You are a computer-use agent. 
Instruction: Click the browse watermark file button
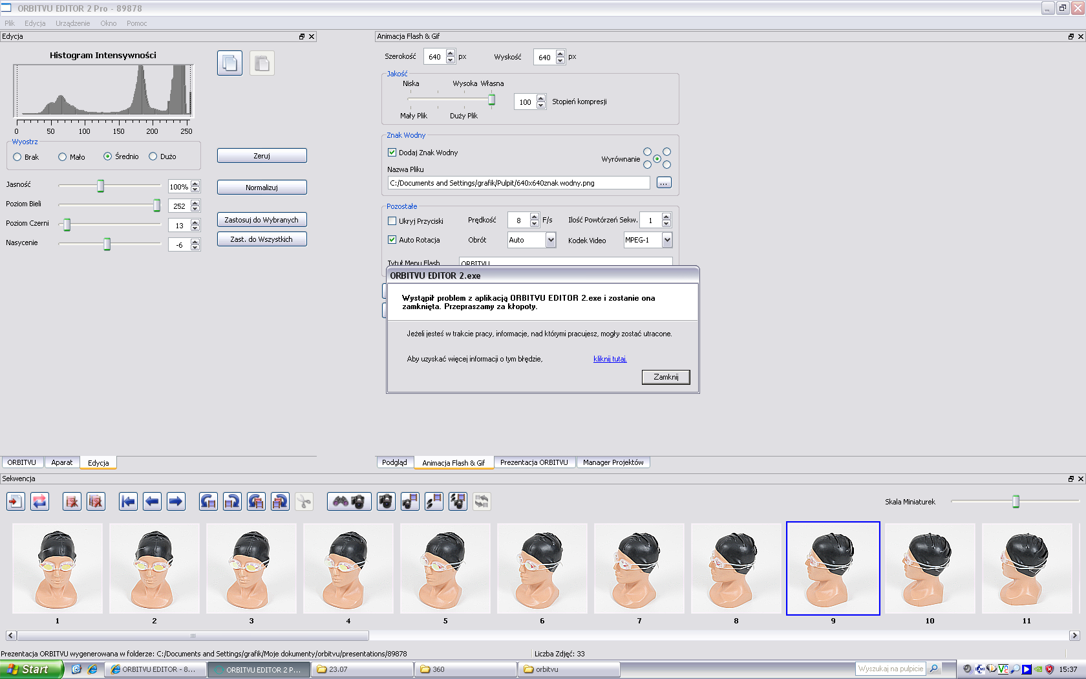click(x=664, y=183)
